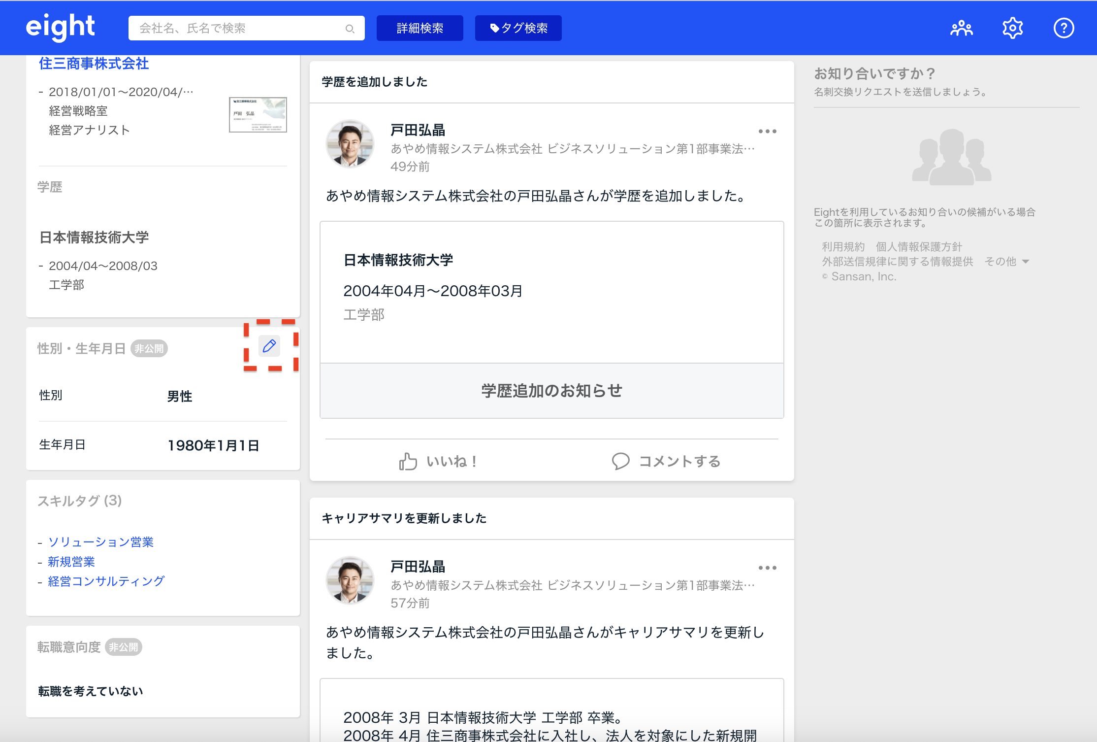Open settings with the gear icon
Screen dimensions: 1097x742
click(x=1012, y=28)
